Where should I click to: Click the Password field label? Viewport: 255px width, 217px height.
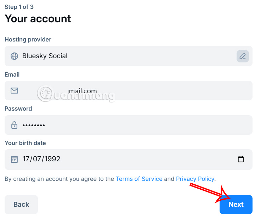click(x=18, y=108)
